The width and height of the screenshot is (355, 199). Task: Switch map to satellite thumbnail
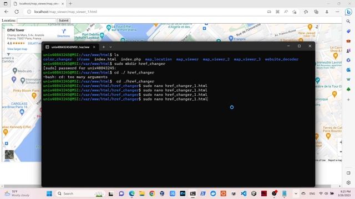(x=9, y=155)
